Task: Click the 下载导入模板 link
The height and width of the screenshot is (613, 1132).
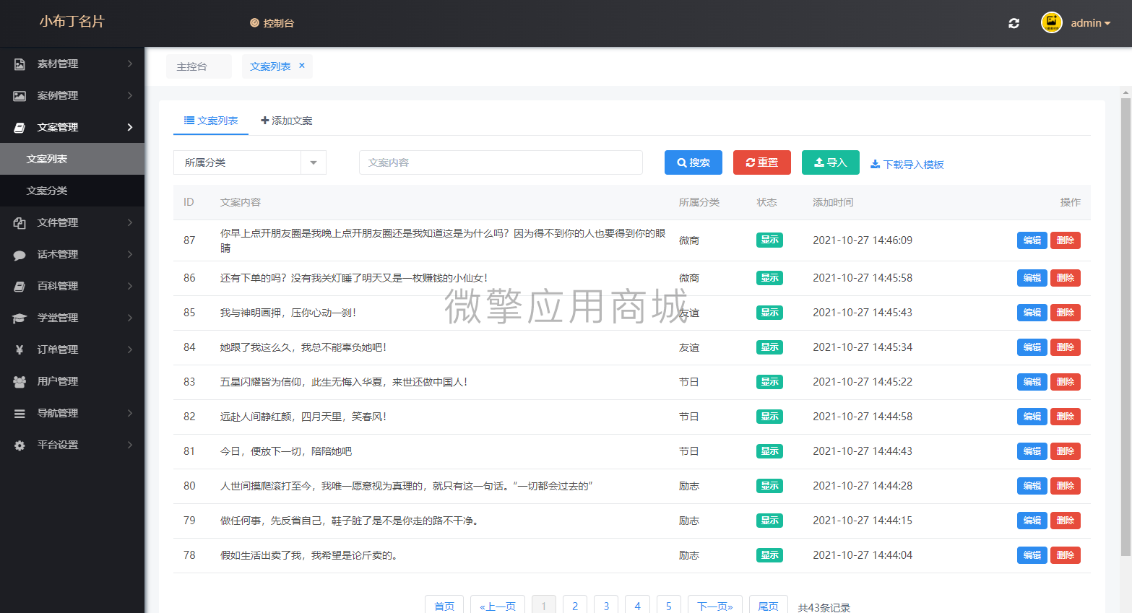Action: pyautogui.click(x=907, y=165)
